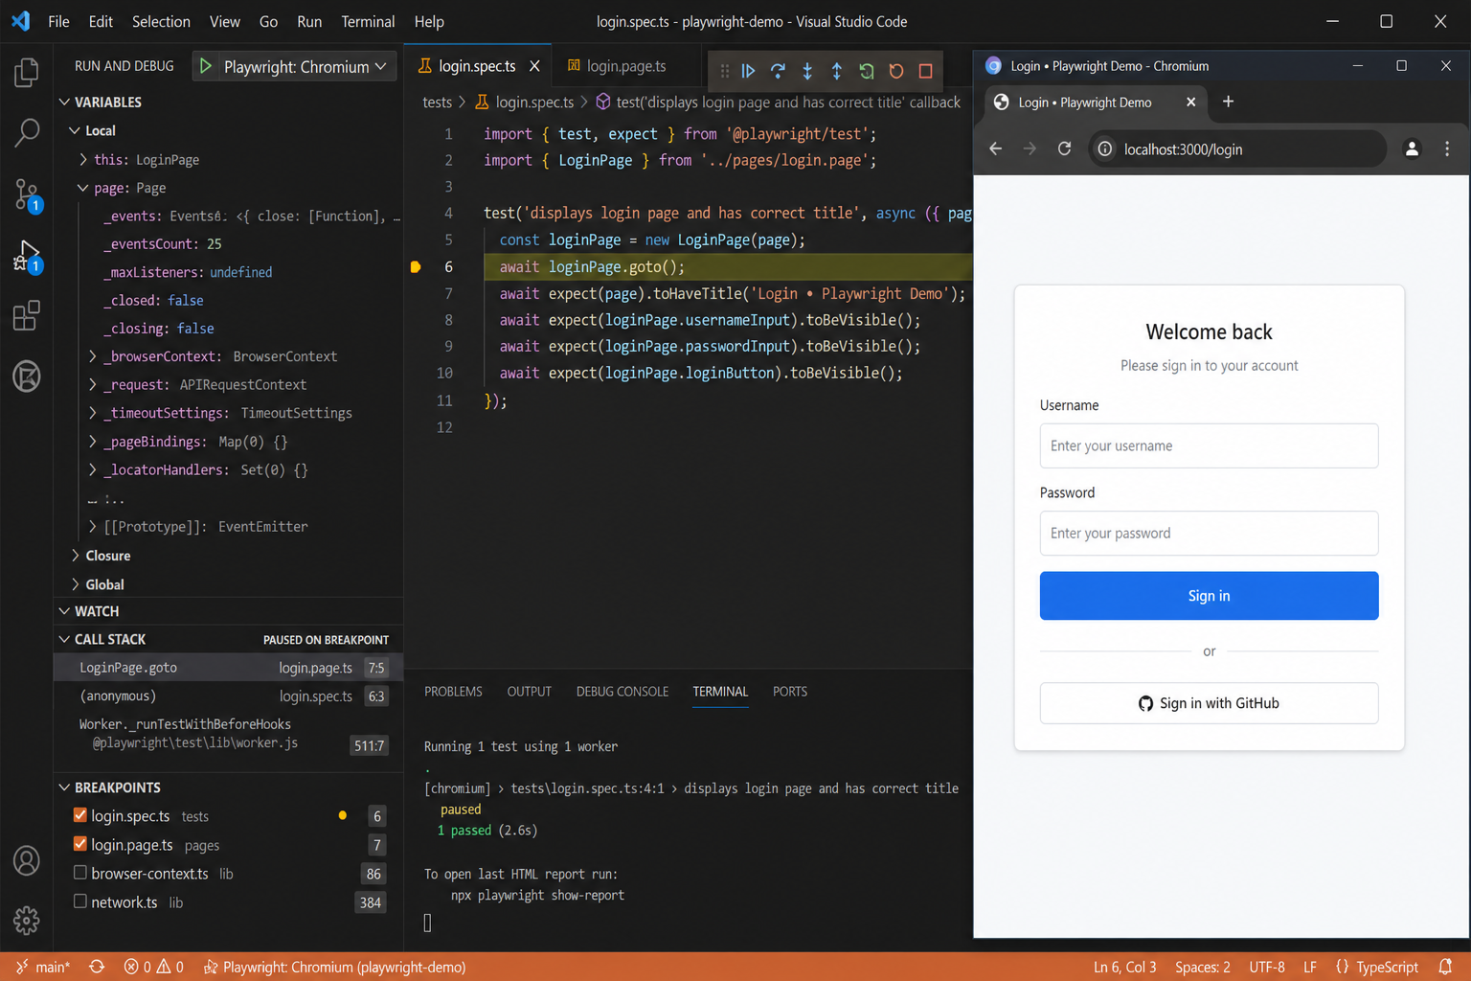
Task: Disable the login.spec.ts breakpoint checkbox
Action: pyautogui.click(x=80, y=815)
